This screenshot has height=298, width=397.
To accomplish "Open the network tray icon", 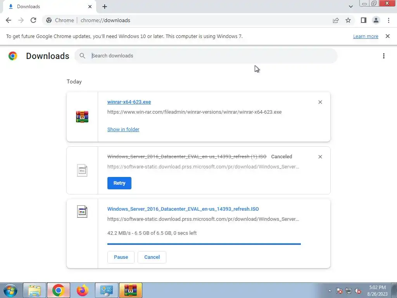I will (x=349, y=291).
